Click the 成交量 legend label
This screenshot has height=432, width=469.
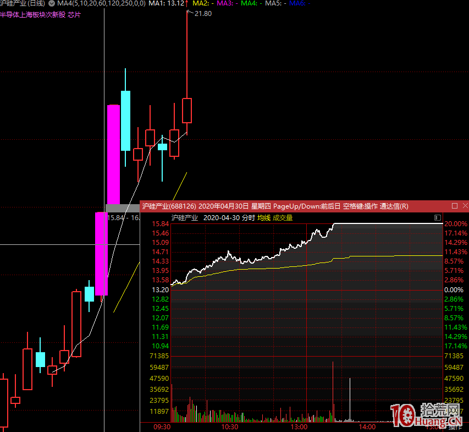click(x=283, y=218)
